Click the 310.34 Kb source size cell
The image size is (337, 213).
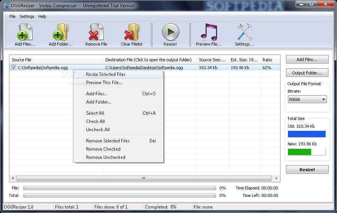click(208, 68)
